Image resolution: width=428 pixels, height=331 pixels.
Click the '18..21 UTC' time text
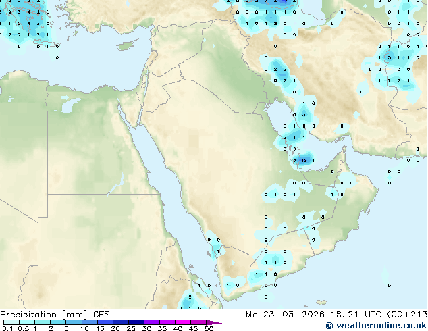pos(356,315)
